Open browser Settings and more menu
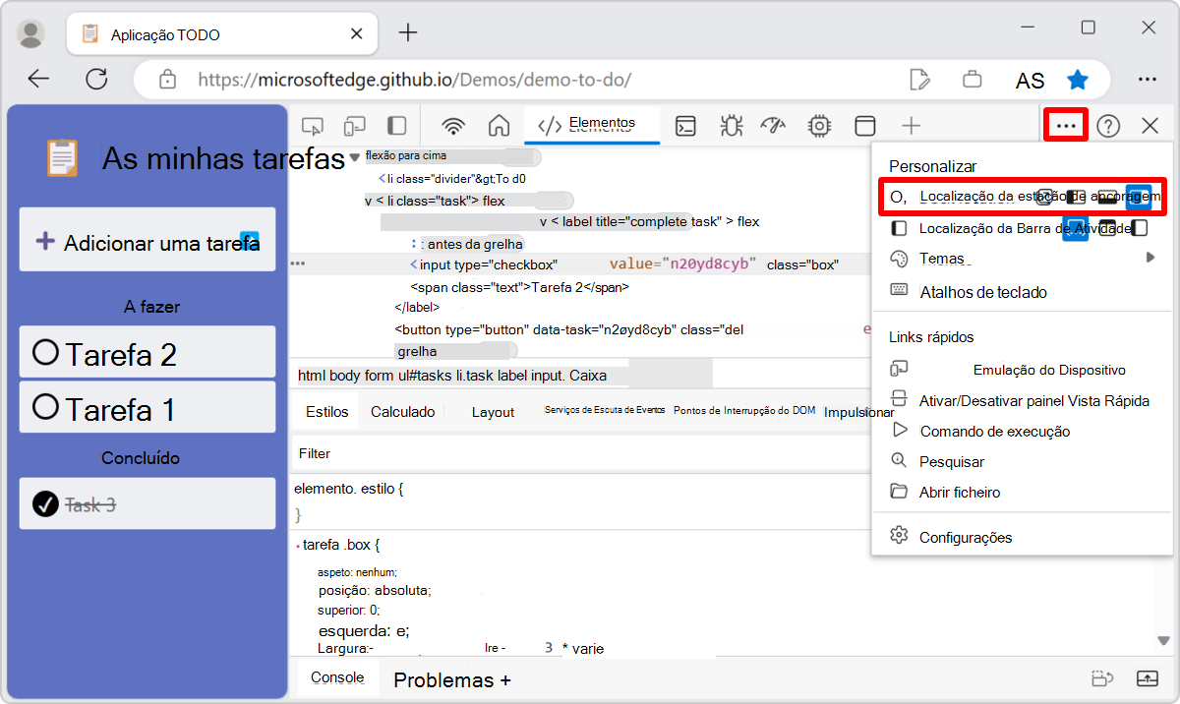The image size is (1180, 704). (1147, 80)
